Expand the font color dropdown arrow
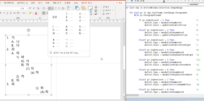The width and height of the screenshot is (204, 101). [x=39, y=13]
